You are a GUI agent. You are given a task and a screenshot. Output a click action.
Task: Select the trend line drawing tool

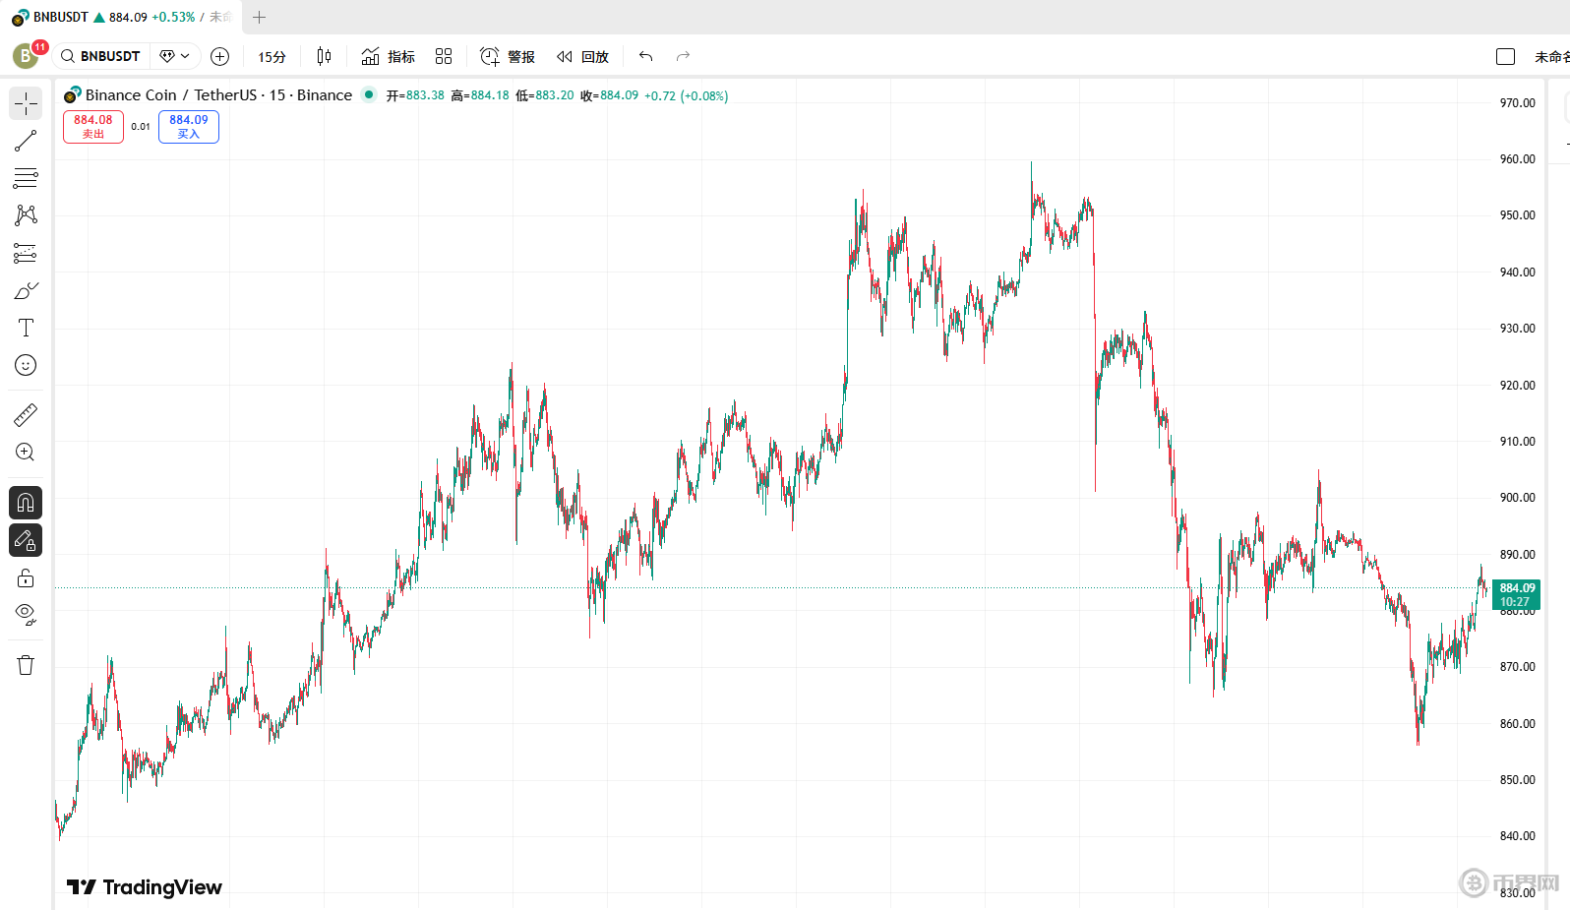click(26, 142)
